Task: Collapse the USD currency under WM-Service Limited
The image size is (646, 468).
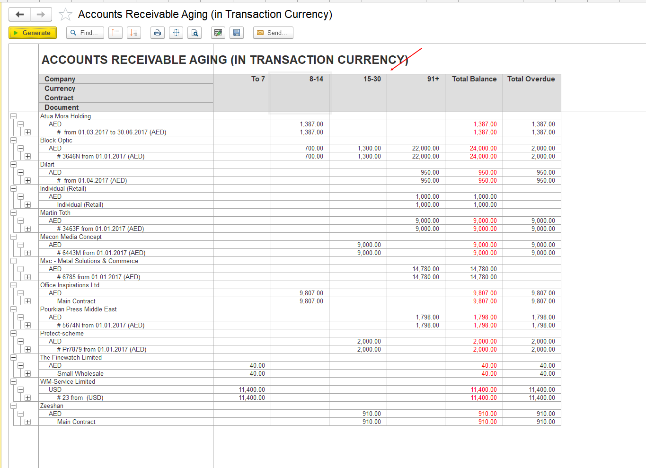Action: pyautogui.click(x=20, y=390)
